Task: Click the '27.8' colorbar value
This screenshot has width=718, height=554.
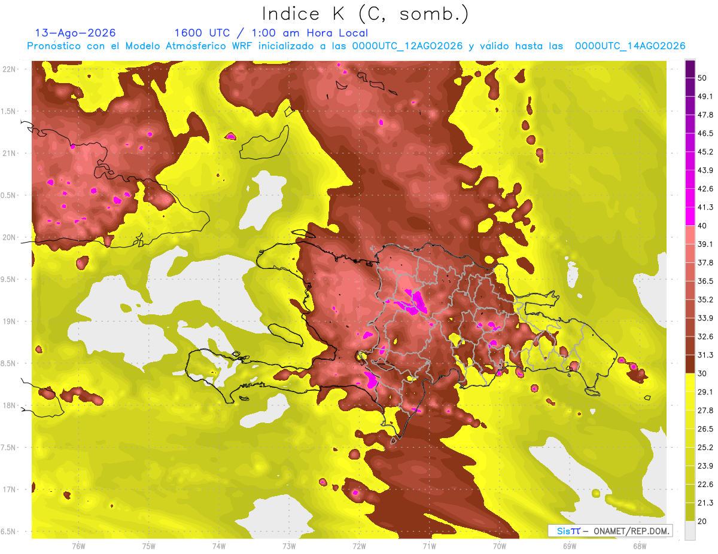Action: tap(705, 411)
